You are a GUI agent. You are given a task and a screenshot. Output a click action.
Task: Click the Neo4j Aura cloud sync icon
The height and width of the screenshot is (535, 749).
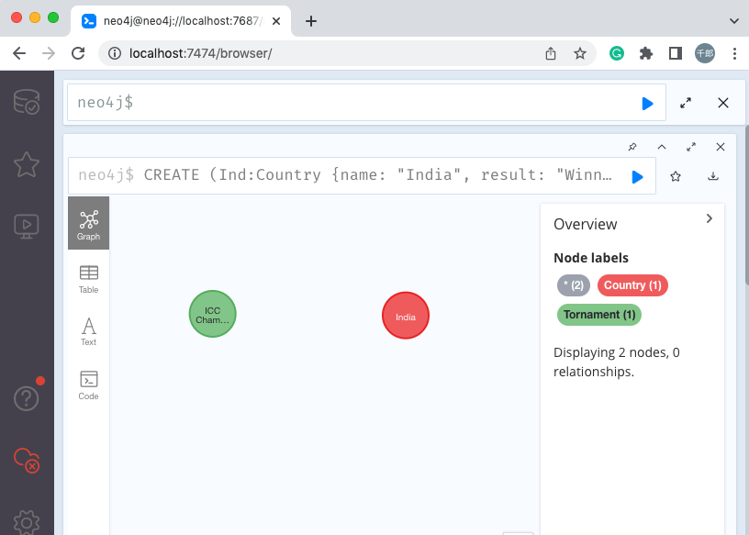(x=27, y=460)
